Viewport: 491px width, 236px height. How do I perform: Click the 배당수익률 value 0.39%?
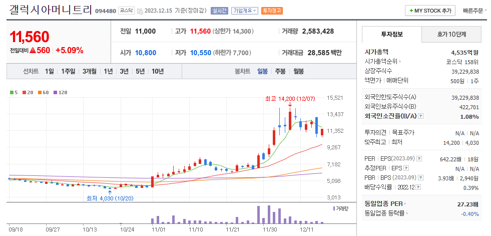pos(471,188)
